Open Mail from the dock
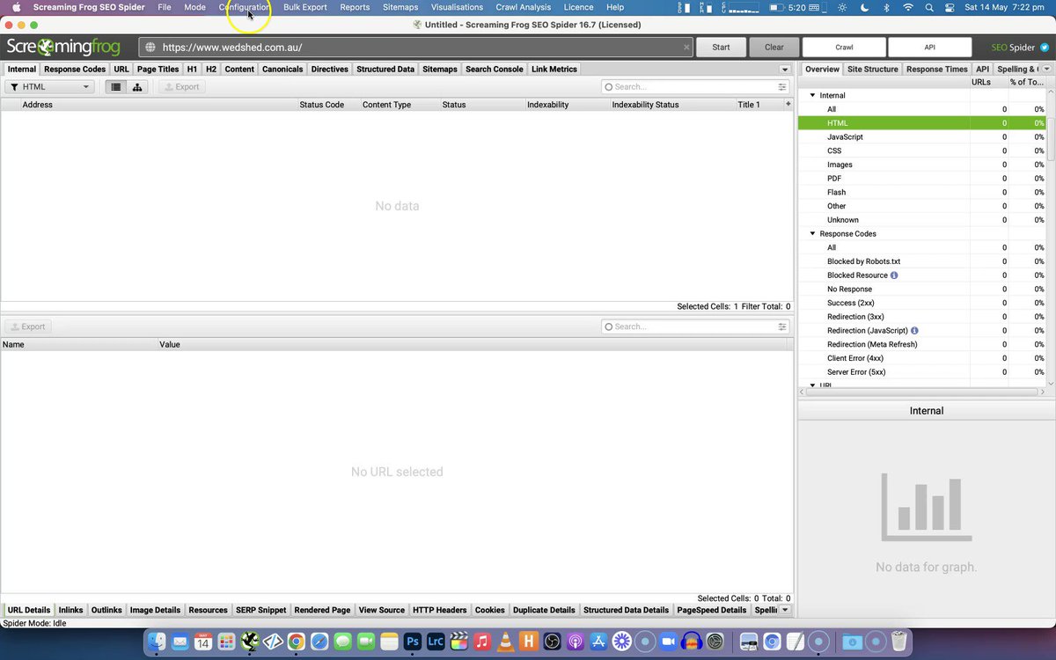Screen dimensions: 1056x660 point(180,642)
